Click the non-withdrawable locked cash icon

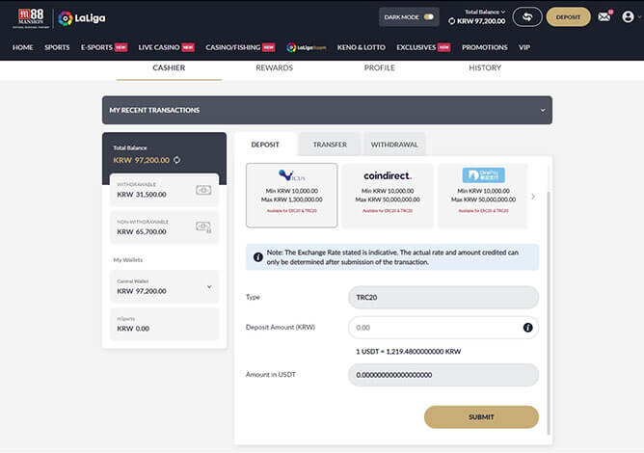(202, 226)
